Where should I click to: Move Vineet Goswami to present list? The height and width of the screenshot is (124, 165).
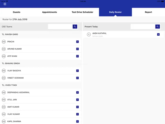click(77, 78)
